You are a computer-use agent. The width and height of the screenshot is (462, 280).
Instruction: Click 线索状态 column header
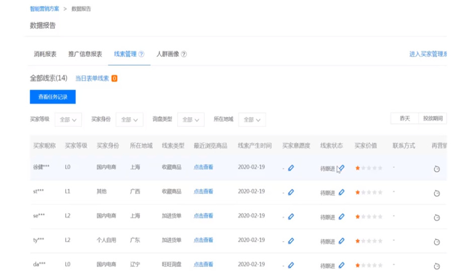(332, 146)
